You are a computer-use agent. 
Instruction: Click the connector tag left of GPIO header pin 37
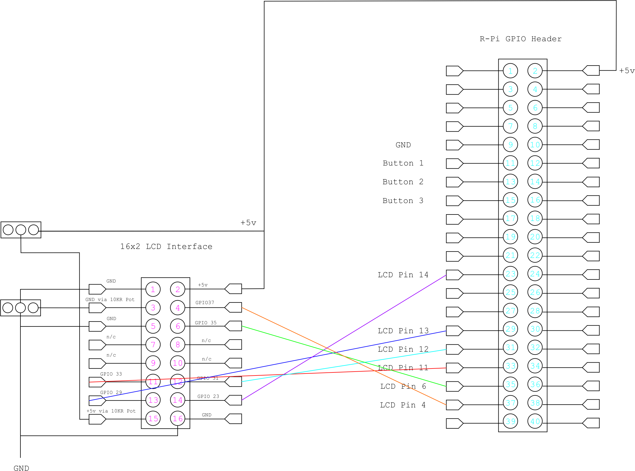click(455, 405)
